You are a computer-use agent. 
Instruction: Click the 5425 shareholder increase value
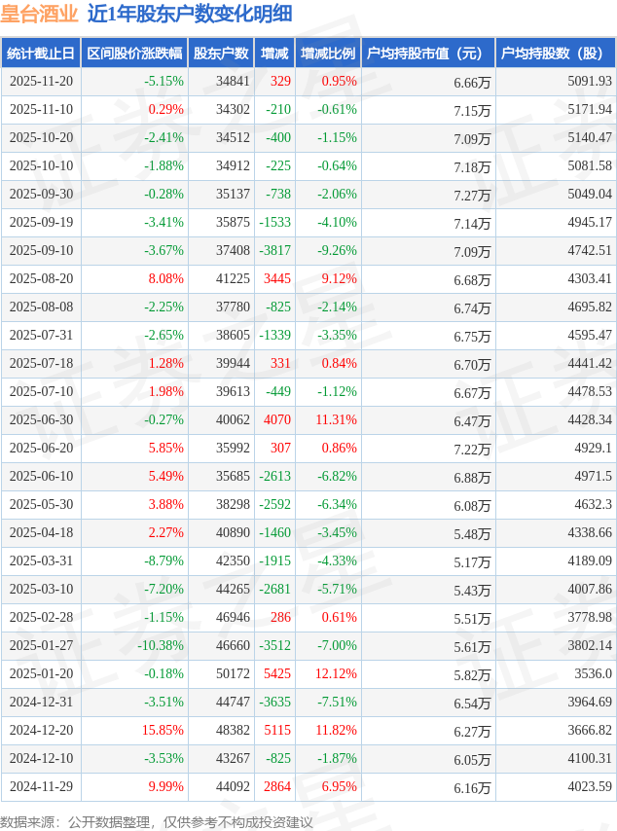[277, 674]
